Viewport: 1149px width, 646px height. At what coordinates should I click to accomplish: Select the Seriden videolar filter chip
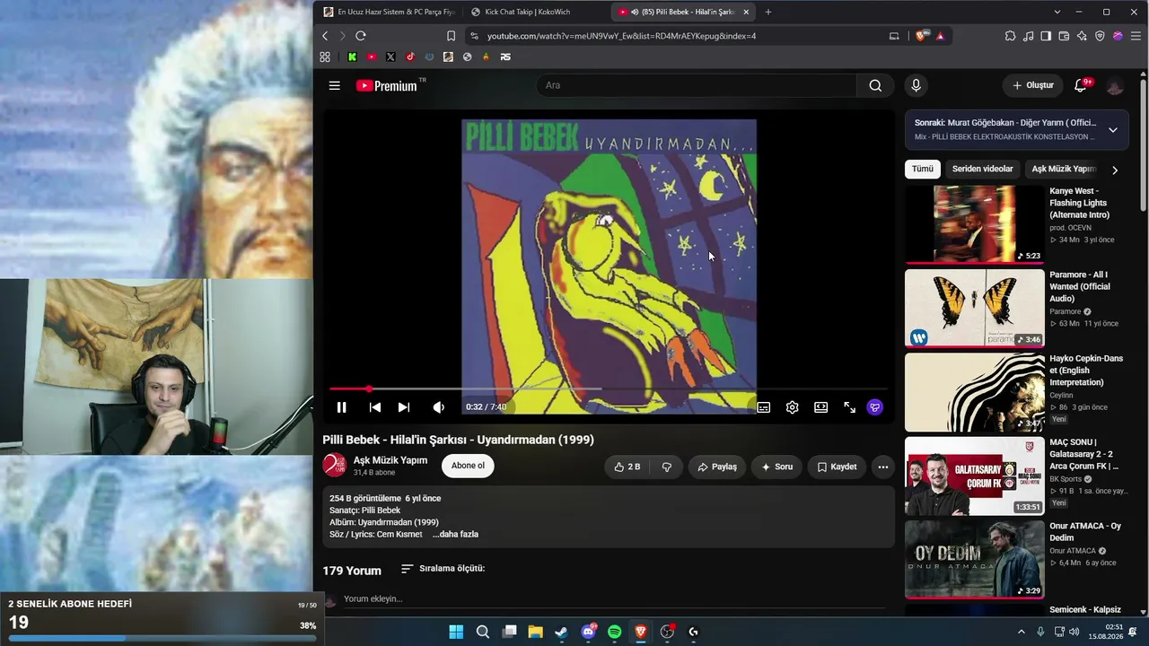point(982,169)
